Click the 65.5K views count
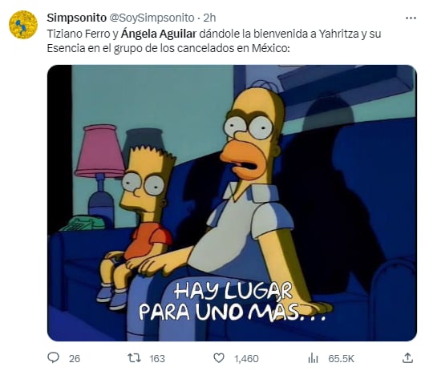 341,358
